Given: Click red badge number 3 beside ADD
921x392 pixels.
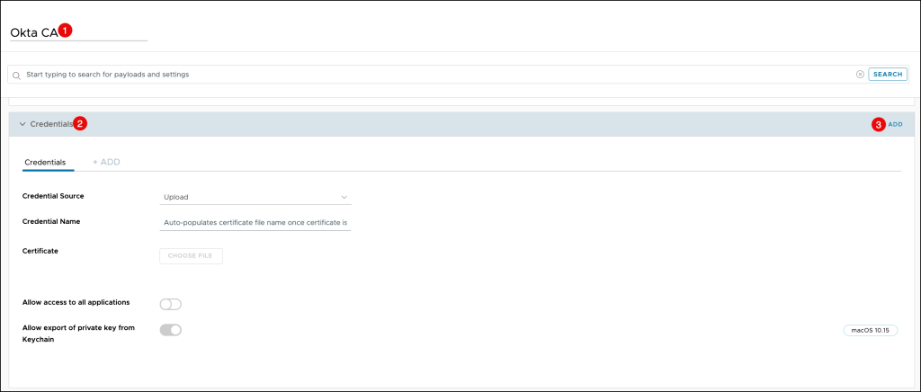Looking at the screenshot, I should [878, 124].
